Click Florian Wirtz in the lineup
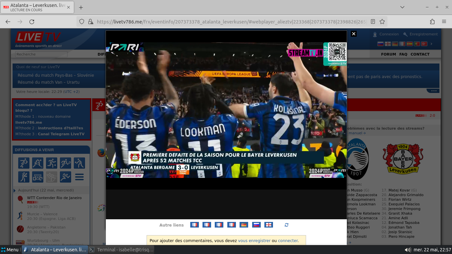 click(x=400, y=199)
